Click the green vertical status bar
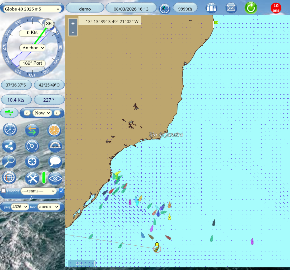Image resolution: width=290 pixels, height=270 pixels. pyautogui.click(x=44, y=178)
